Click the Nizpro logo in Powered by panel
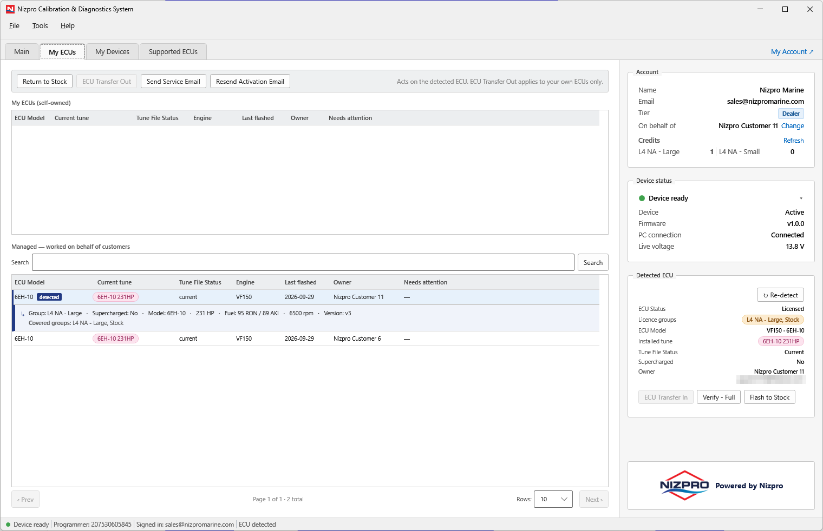The height and width of the screenshot is (531, 823). click(x=684, y=486)
